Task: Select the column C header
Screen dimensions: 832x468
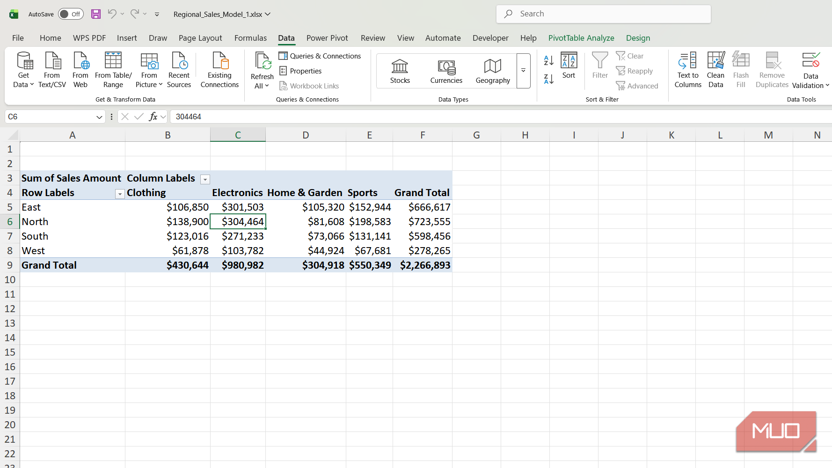Action: pos(238,135)
